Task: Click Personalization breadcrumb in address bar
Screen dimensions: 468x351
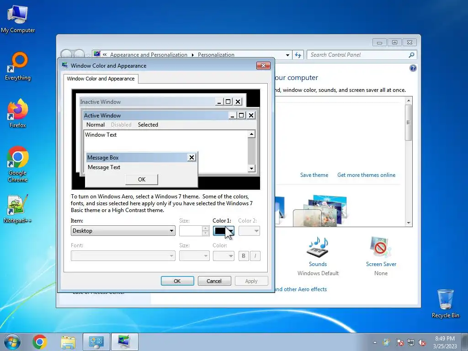Action: [216, 55]
